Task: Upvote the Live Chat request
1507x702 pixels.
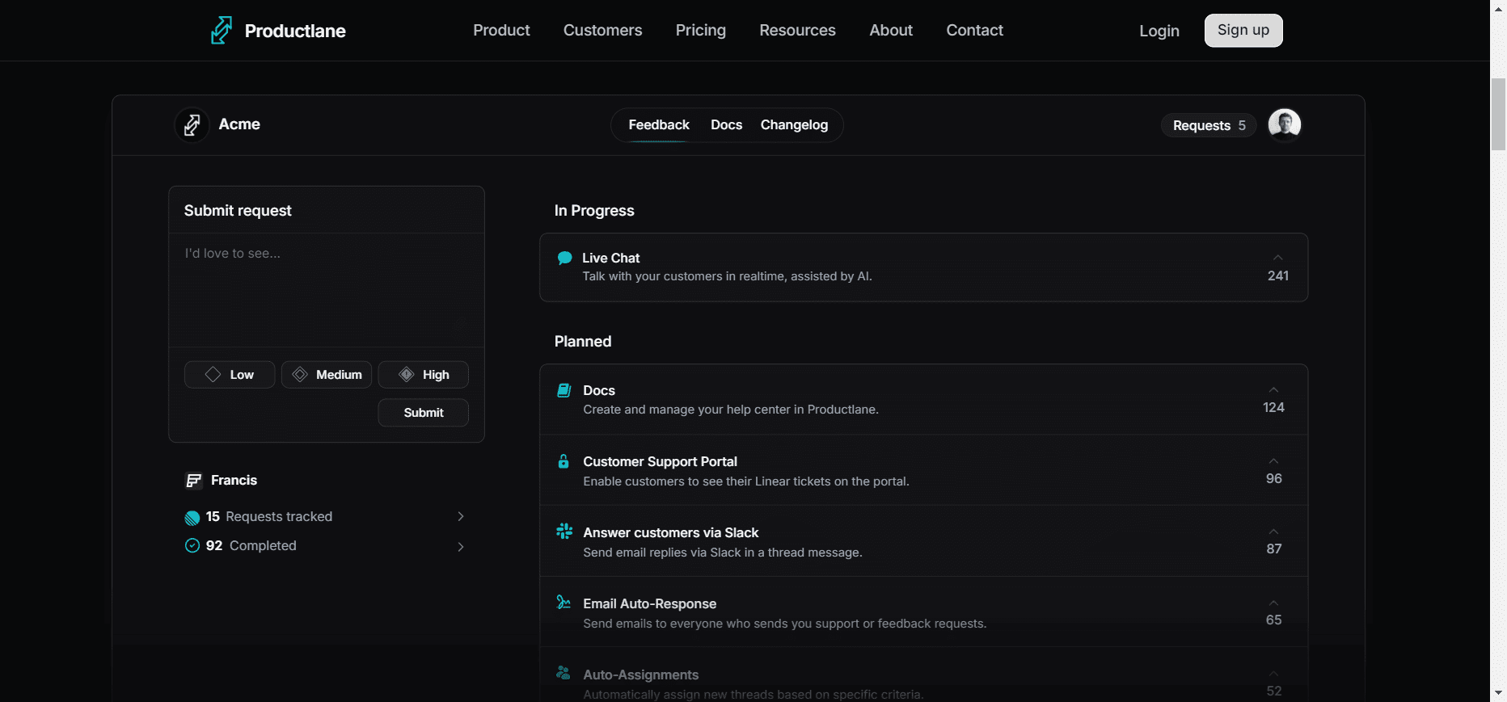Action: pos(1277,258)
